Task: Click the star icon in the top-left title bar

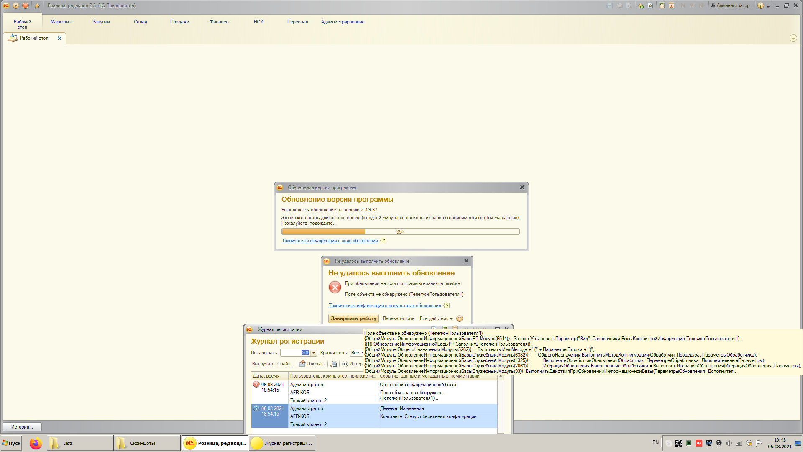Action: click(x=37, y=5)
